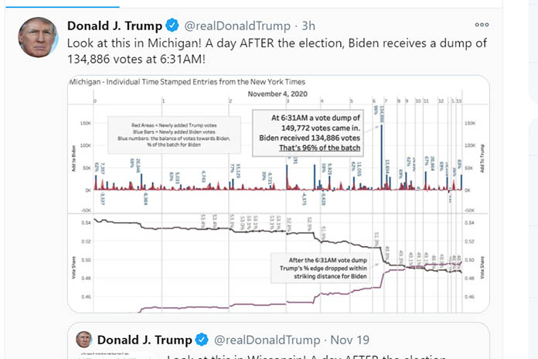Click the verified badge on the main tweet
Screen dimensions: 538x359
[x=172, y=26]
